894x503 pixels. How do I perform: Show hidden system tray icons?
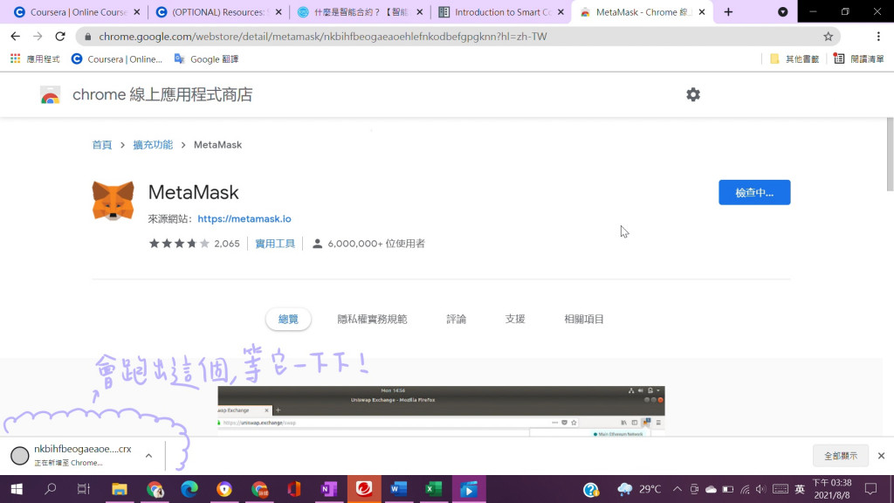[x=677, y=489]
